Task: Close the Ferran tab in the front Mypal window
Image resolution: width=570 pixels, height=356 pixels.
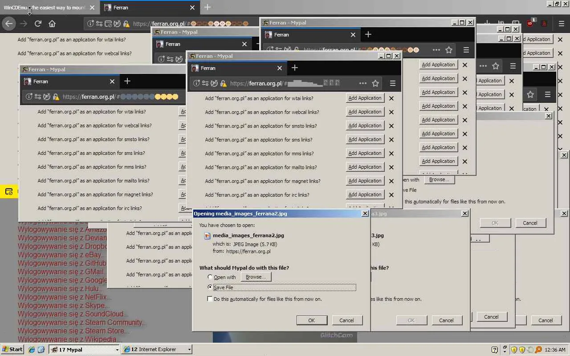Action: 280,68
